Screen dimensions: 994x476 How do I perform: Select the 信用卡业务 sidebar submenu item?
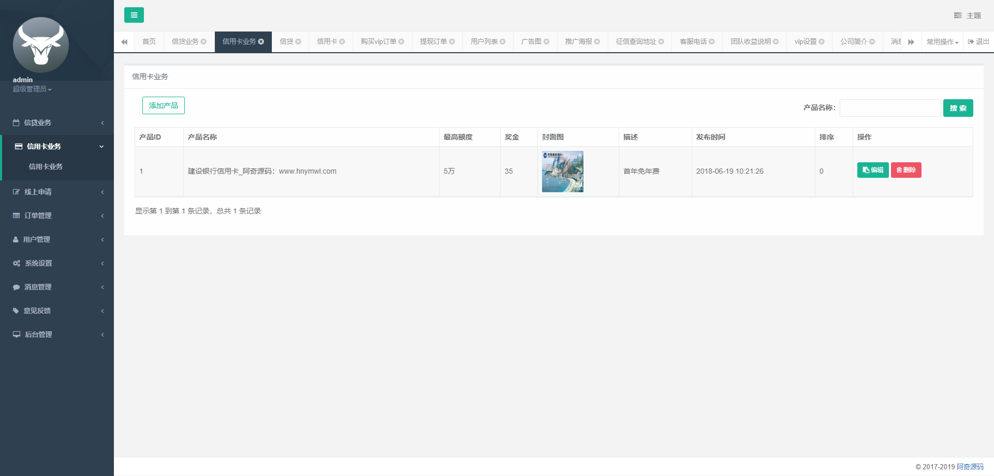pyautogui.click(x=46, y=166)
